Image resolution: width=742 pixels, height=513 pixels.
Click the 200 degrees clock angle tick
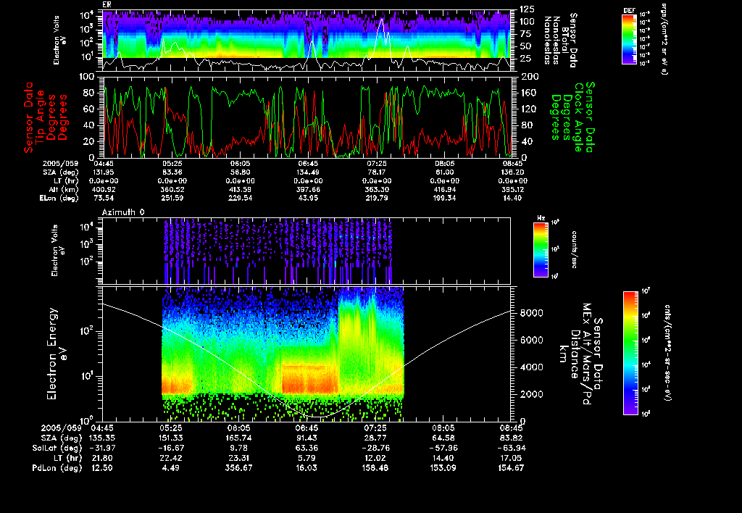coord(530,77)
